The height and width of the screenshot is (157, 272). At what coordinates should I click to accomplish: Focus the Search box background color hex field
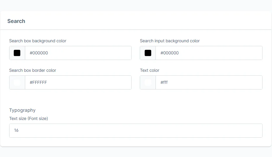pyautogui.click(x=78, y=53)
